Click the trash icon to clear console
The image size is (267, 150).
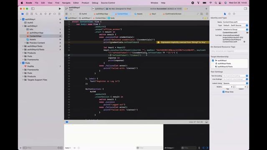tap(199, 148)
